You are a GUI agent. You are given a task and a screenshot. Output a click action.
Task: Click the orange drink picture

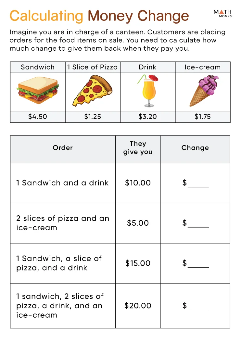click(148, 91)
